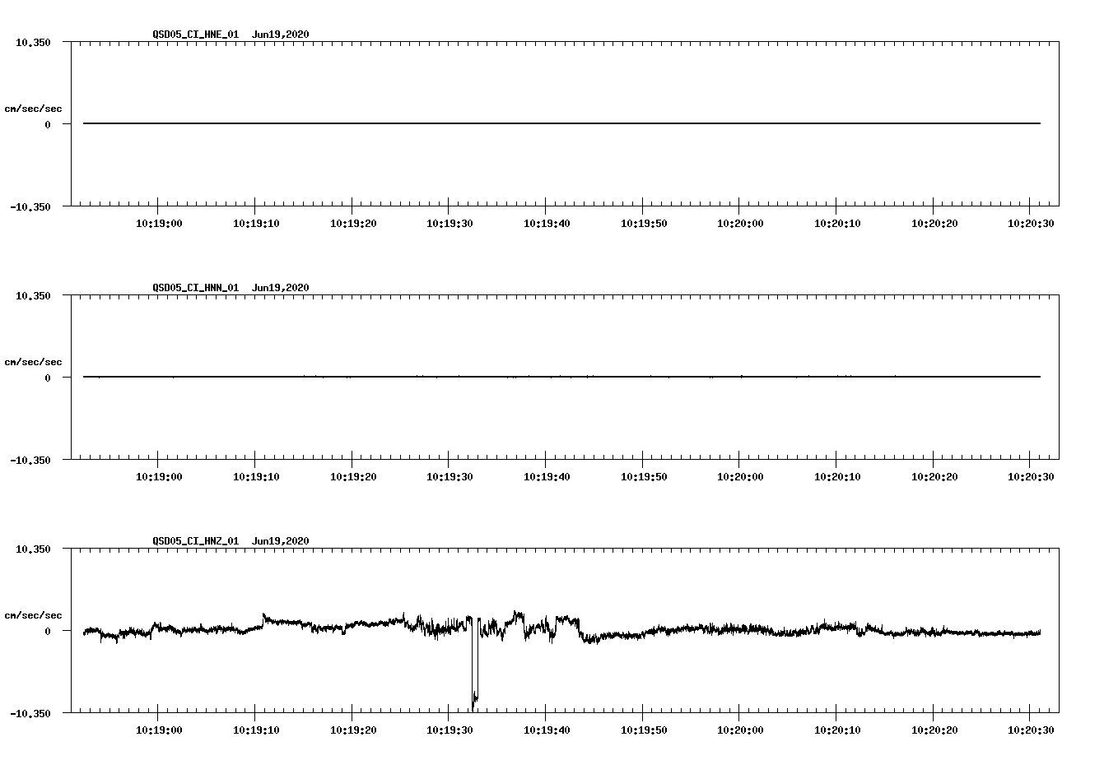
Task: Click the 10.350 top label of the HNE plot
Action: [33, 42]
